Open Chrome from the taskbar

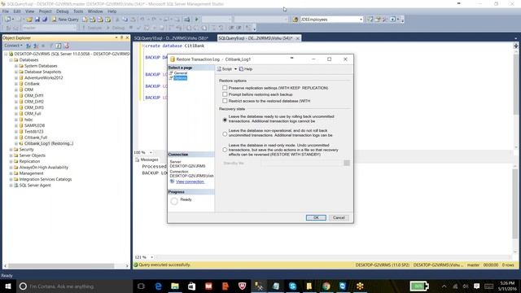click(326, 286)
